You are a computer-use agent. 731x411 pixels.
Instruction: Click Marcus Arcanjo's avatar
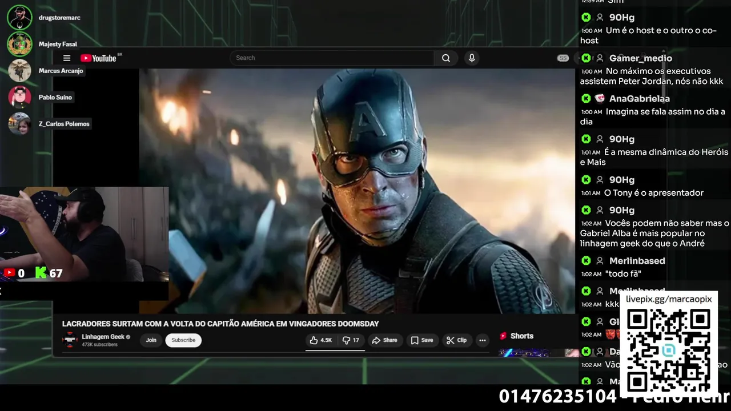(19, 71)
